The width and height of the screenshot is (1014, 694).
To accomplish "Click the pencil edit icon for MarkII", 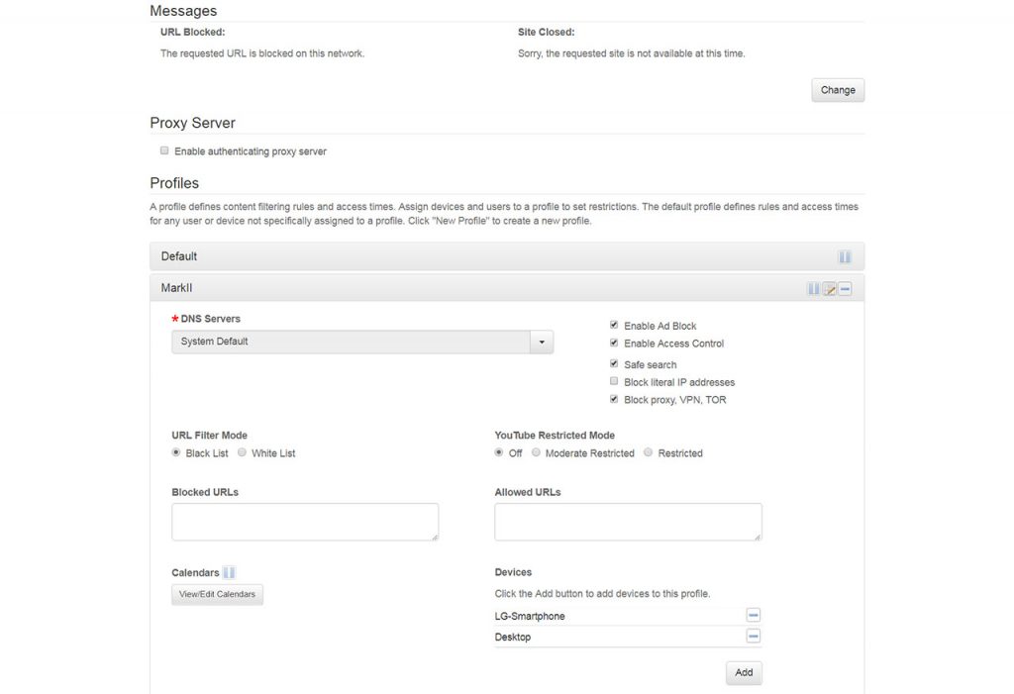I will pos(830,289).
